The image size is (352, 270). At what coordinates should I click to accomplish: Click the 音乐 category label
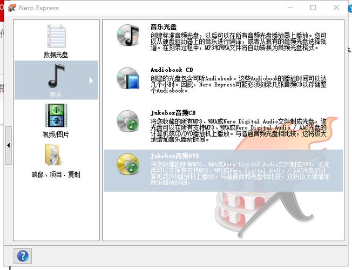coord(56,94)
